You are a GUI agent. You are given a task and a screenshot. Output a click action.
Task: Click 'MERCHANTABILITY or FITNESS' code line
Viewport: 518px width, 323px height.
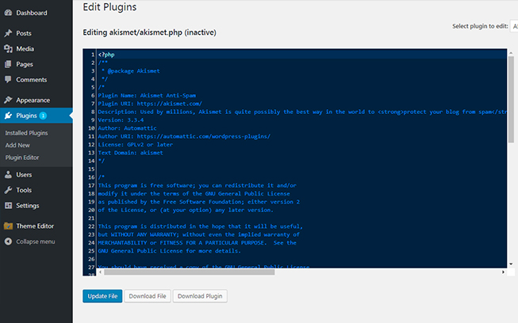pyautogui.click(x=198, y=242)
